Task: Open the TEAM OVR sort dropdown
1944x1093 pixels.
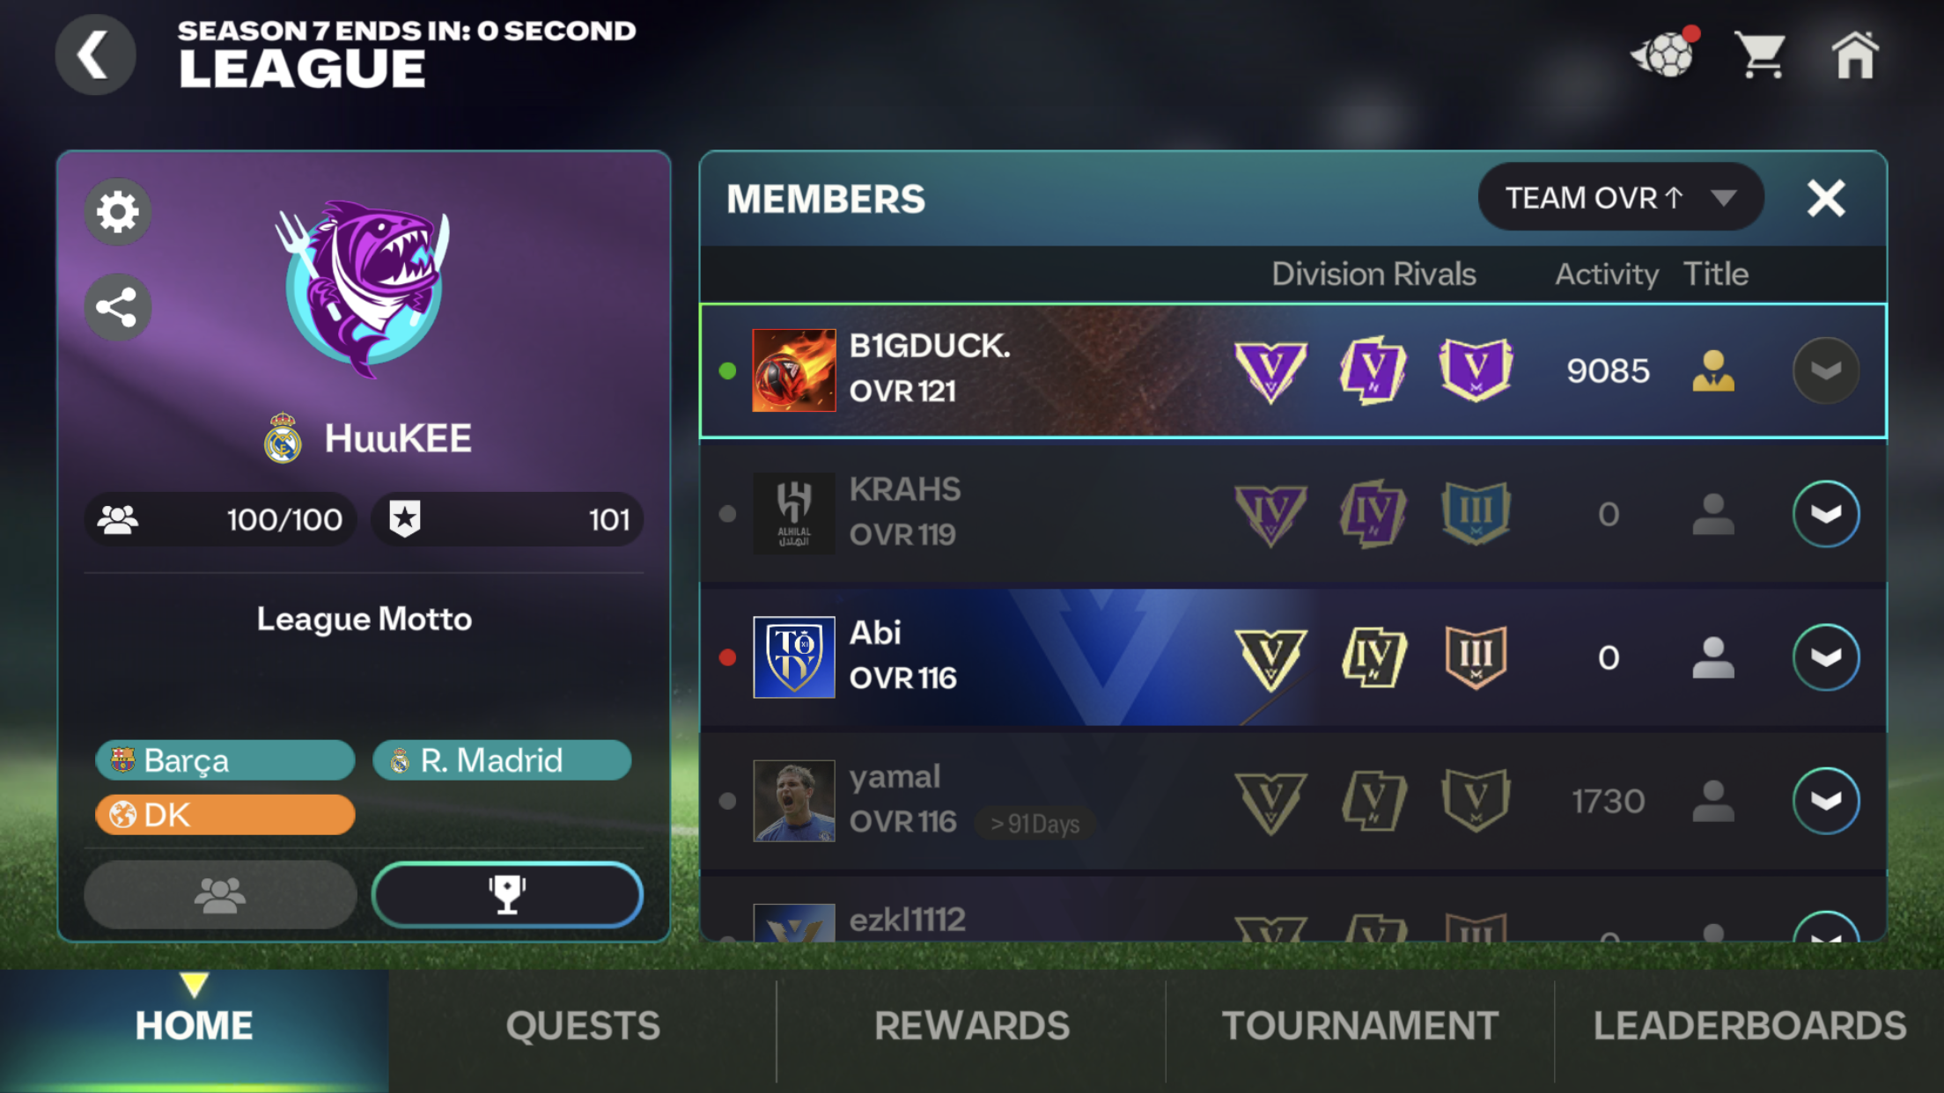Action: (1621, 197)
